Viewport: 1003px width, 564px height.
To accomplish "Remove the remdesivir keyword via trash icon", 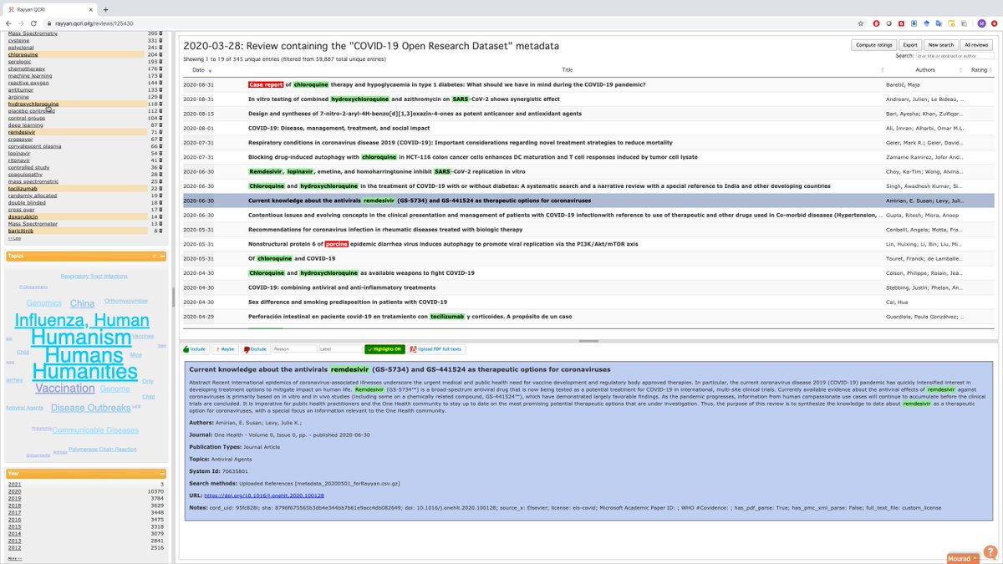I will point(160,132).
